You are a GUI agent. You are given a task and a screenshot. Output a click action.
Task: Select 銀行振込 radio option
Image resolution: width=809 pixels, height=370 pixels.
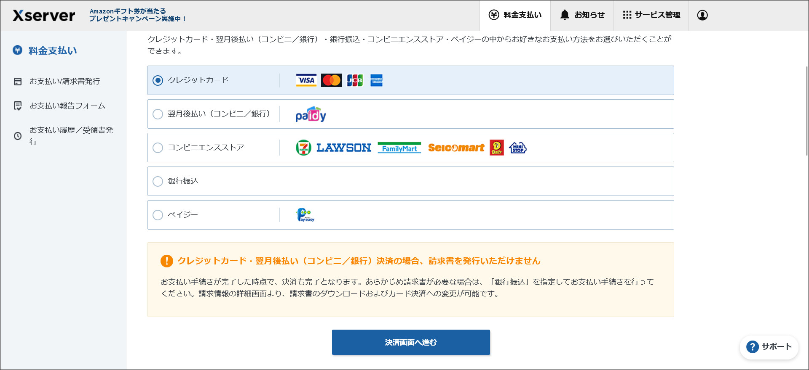(158, 181)
